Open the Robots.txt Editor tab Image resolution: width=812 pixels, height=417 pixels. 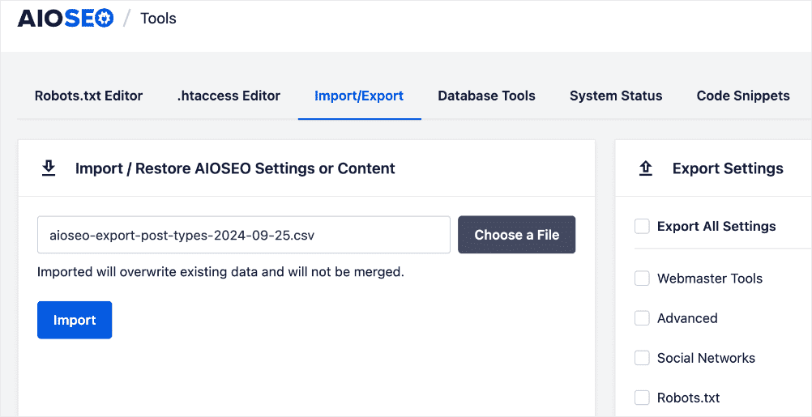click(x=88, y=96)
